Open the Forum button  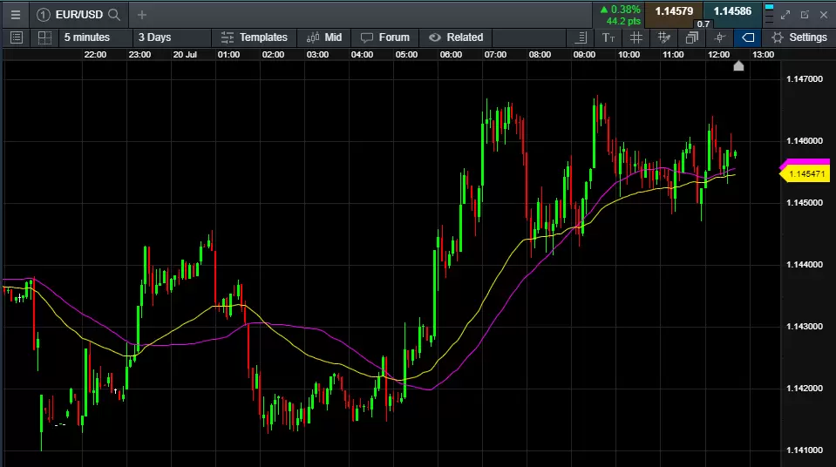(384, 37)
